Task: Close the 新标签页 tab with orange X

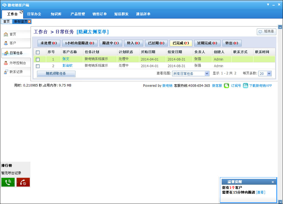Action: pos(29,22)
